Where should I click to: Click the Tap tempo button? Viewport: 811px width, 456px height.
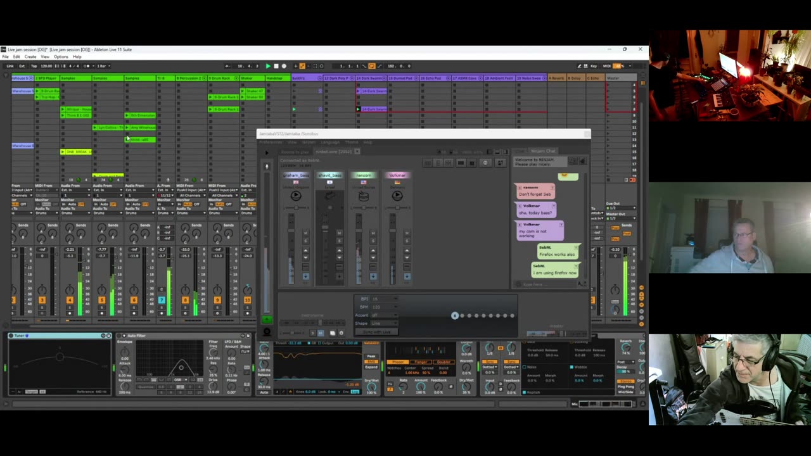tap(33, 66)
